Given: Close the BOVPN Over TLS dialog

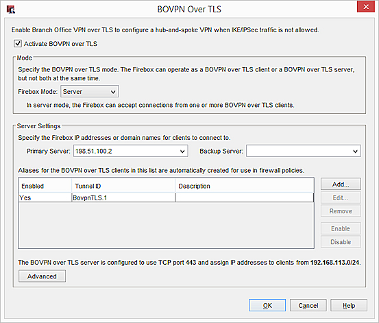Looking at the screenshot, I should 366,7.
